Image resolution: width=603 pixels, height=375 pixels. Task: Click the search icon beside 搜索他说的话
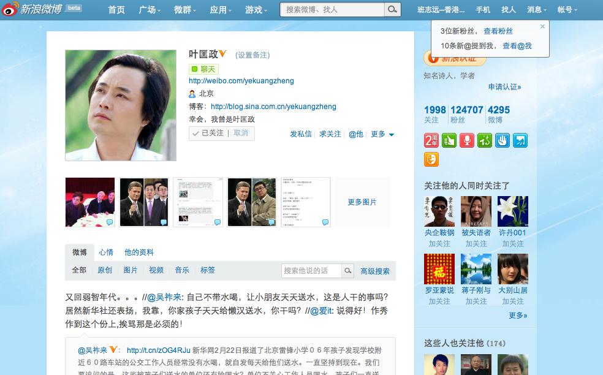point(347,271)
